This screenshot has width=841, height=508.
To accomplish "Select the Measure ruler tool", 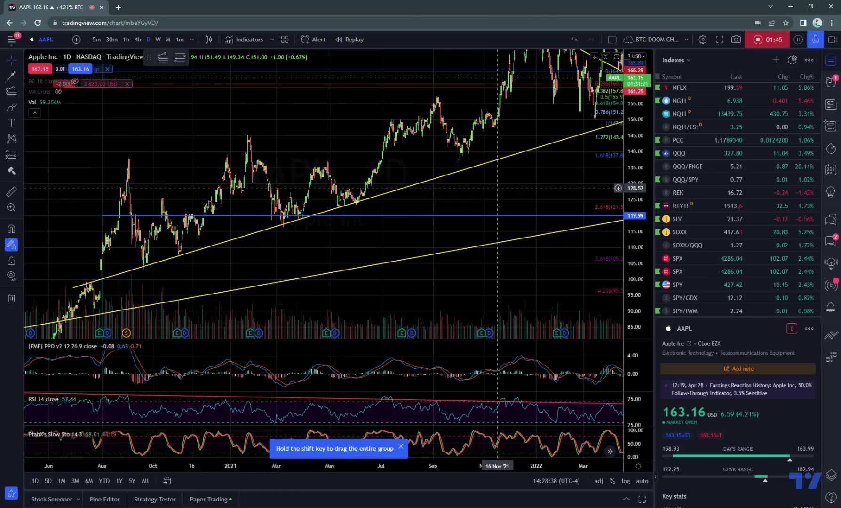I will pos(11,191).
